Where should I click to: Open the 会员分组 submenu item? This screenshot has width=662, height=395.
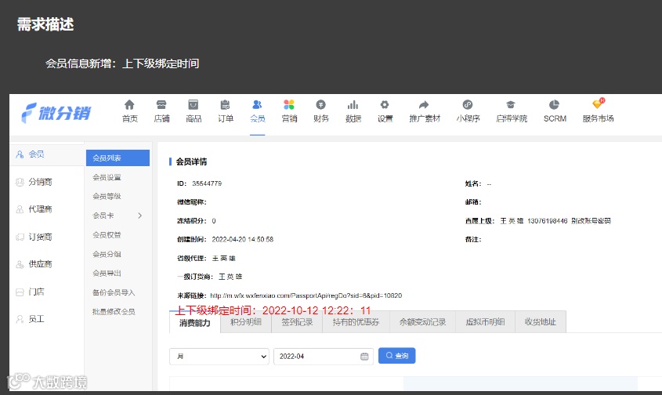click(107, 255)
